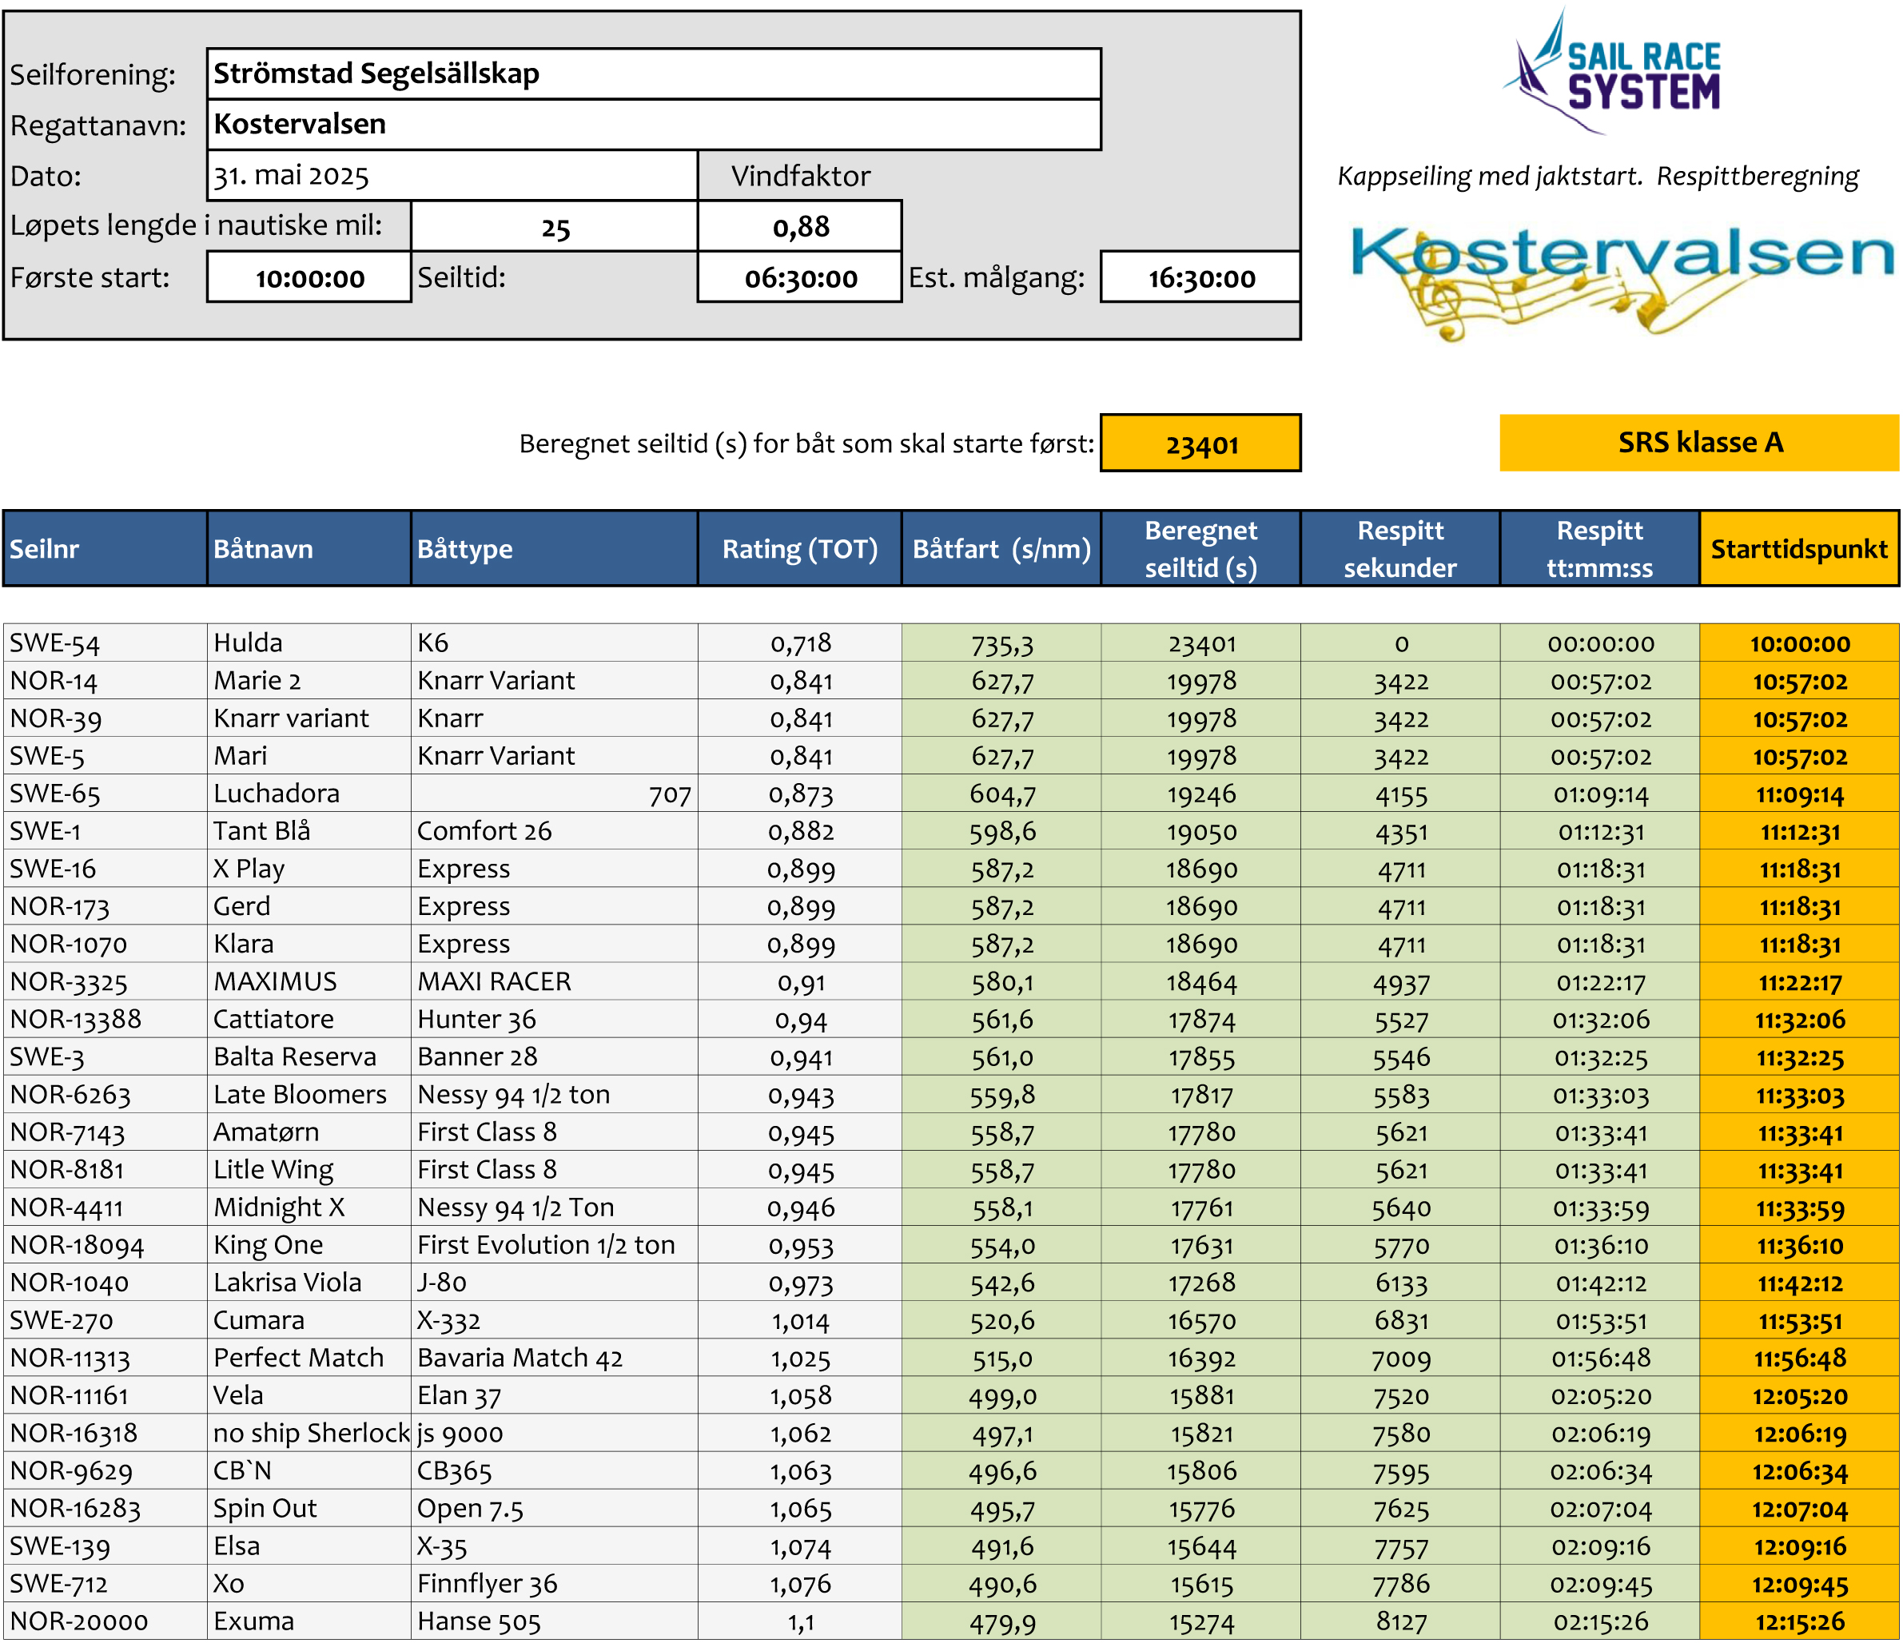Select boat name Hulda
Screen dimensions: 1903x1643
309,642
